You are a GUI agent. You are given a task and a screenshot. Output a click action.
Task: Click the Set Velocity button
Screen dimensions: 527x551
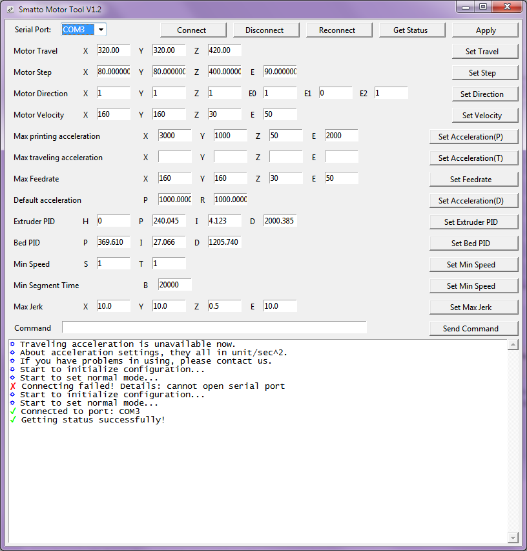click(x=485, y=116)
